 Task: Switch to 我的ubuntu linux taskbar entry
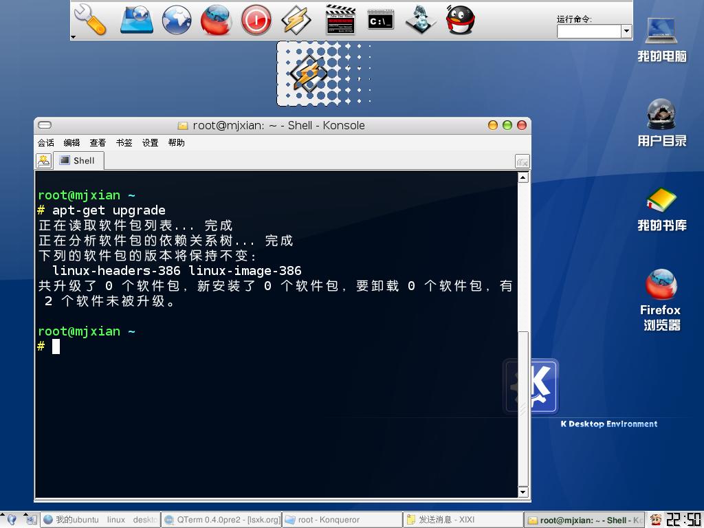tap(100, 520)
